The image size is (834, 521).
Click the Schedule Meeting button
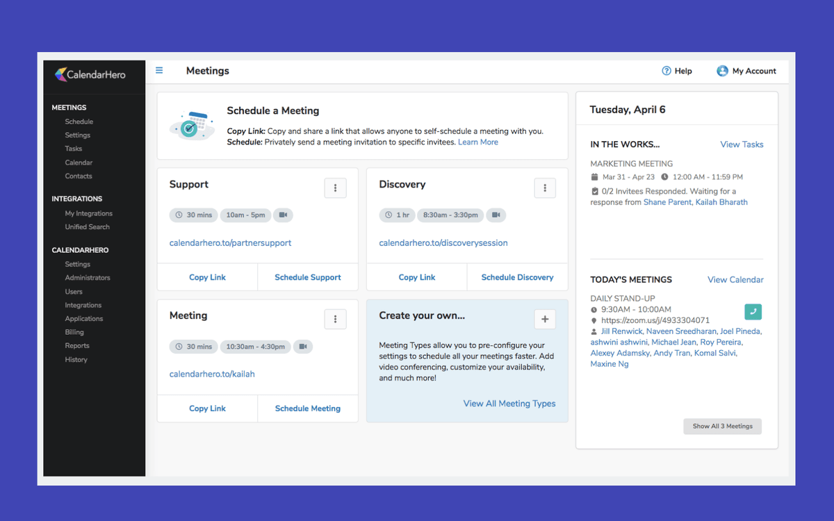click(x=308, y=408)
